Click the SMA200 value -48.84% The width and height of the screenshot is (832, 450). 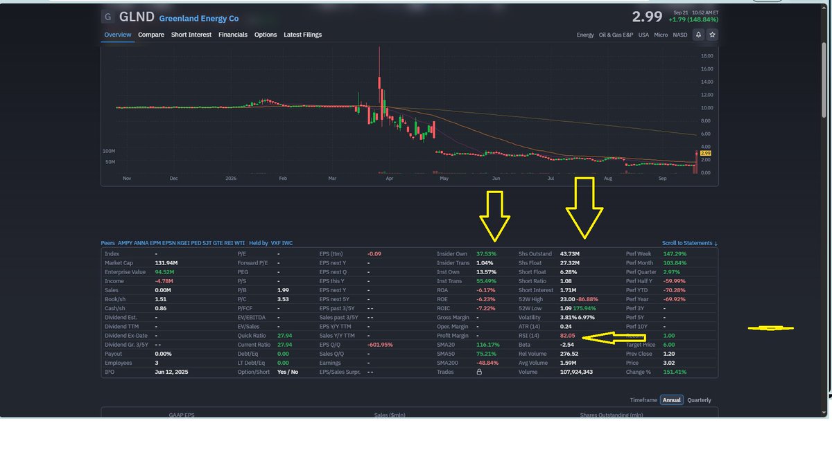pos(488,363)
